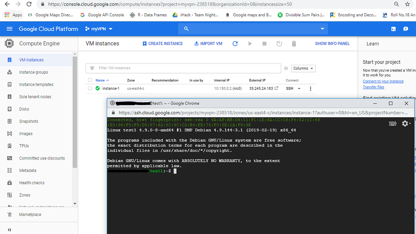Open the Google API Console bookmark
The height and width of the screenshot is (234, 416).
tap(102, 15)
